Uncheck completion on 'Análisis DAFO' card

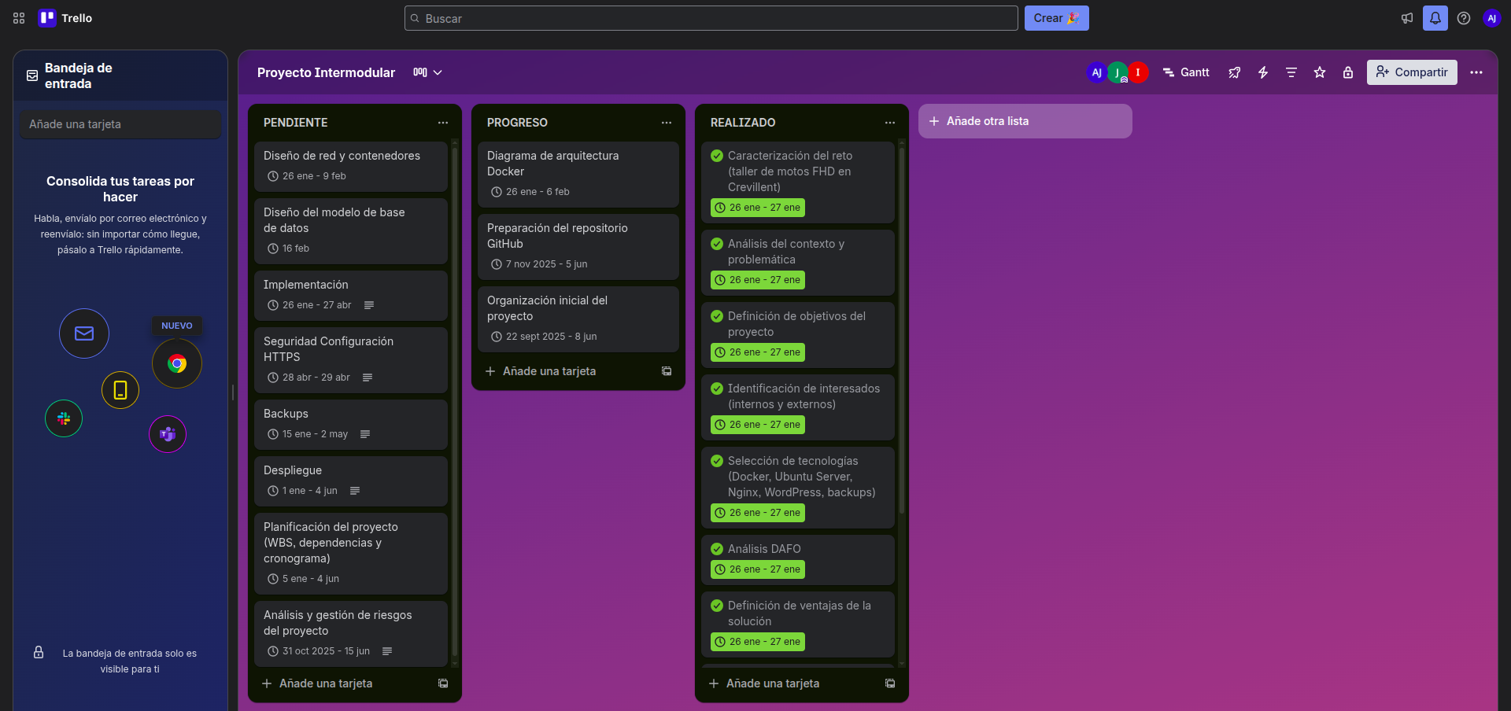pyautogui.click(x=717, y=549)
